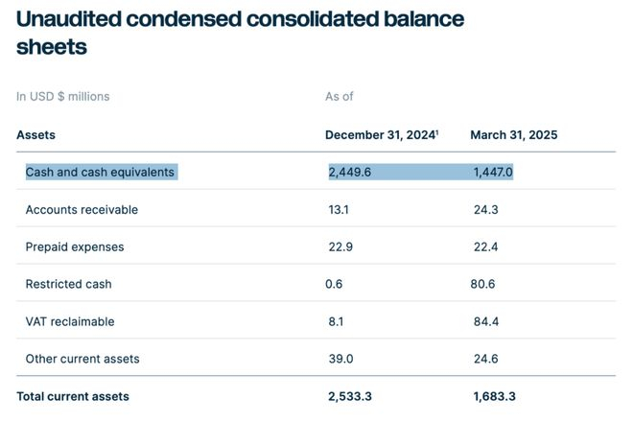Select the March 31, 2025 column header
The image size is (633, 422).
(513, 135)
